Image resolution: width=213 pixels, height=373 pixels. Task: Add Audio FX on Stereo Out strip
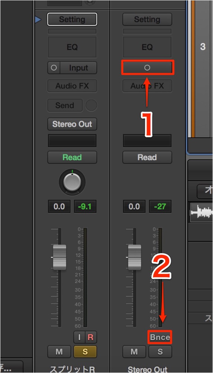tap(147, 86)
